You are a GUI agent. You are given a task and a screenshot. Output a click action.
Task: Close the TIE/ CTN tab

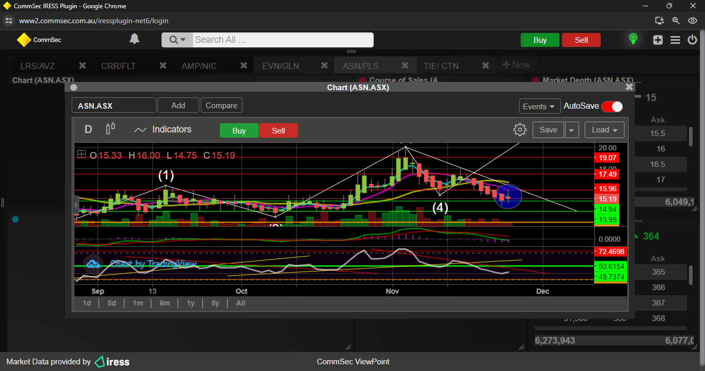point(486,65)
